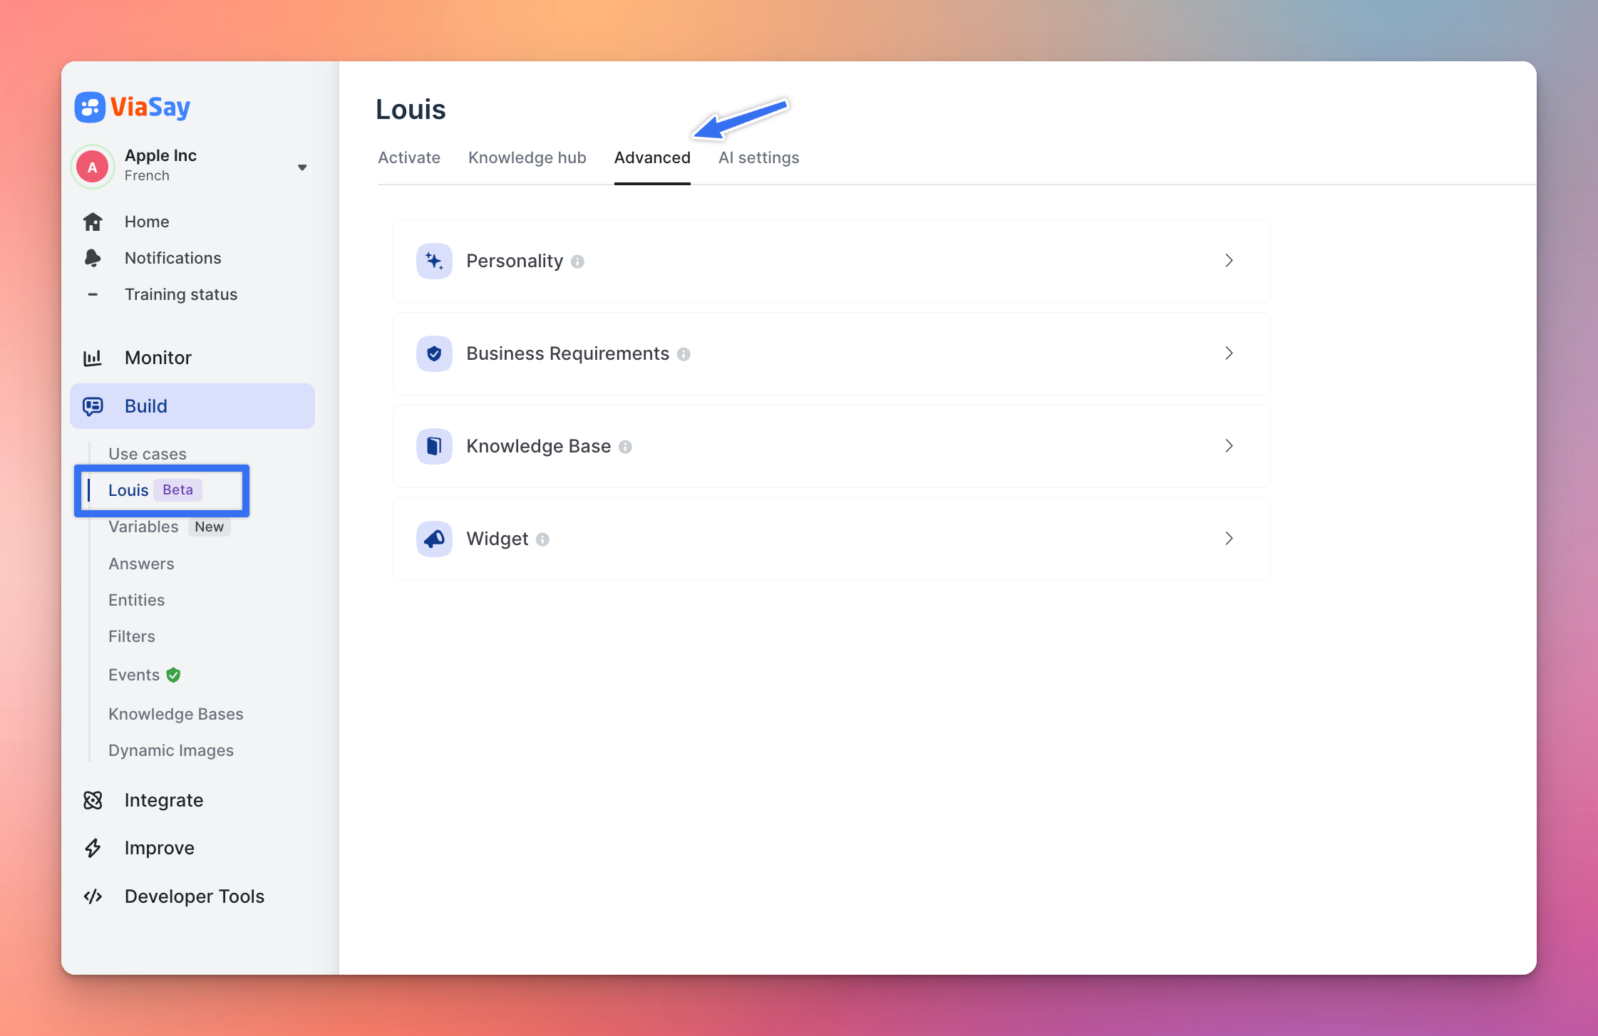Click the Home house icon

click(93, 222)
